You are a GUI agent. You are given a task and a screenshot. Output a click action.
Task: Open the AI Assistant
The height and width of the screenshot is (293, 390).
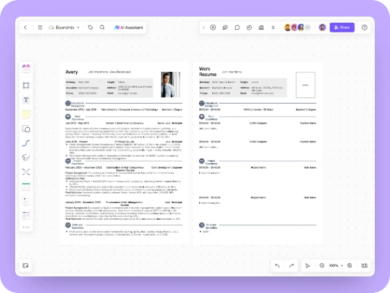pyautogui.click(x=129, y=28)
